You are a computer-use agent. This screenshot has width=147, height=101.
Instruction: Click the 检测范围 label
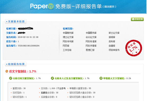click(68, 29)
